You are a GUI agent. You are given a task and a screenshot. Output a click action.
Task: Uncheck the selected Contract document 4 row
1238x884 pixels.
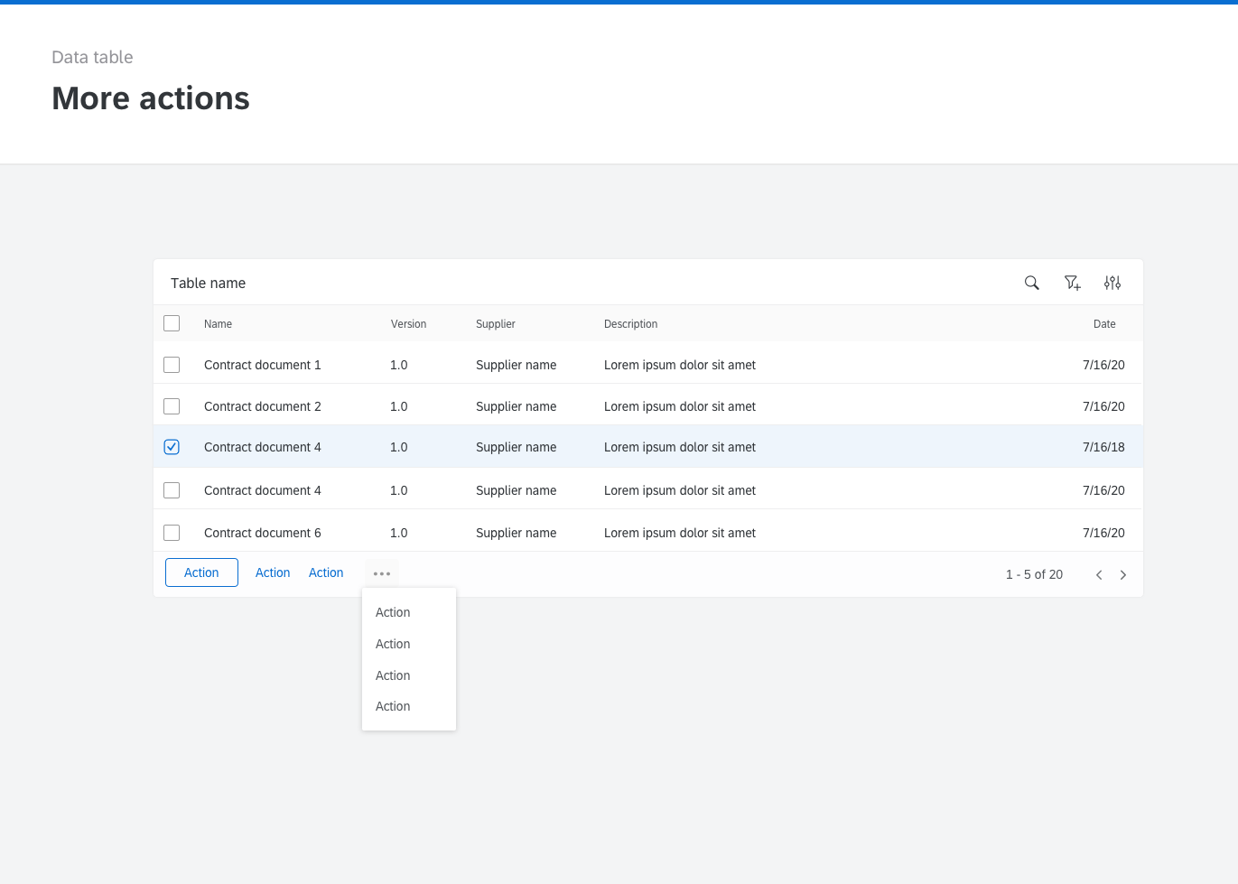click(172, 446)
